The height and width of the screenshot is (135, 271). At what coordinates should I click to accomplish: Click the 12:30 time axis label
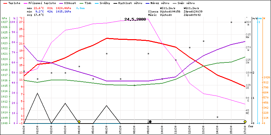pyautogui.click(x=190, y=129)
